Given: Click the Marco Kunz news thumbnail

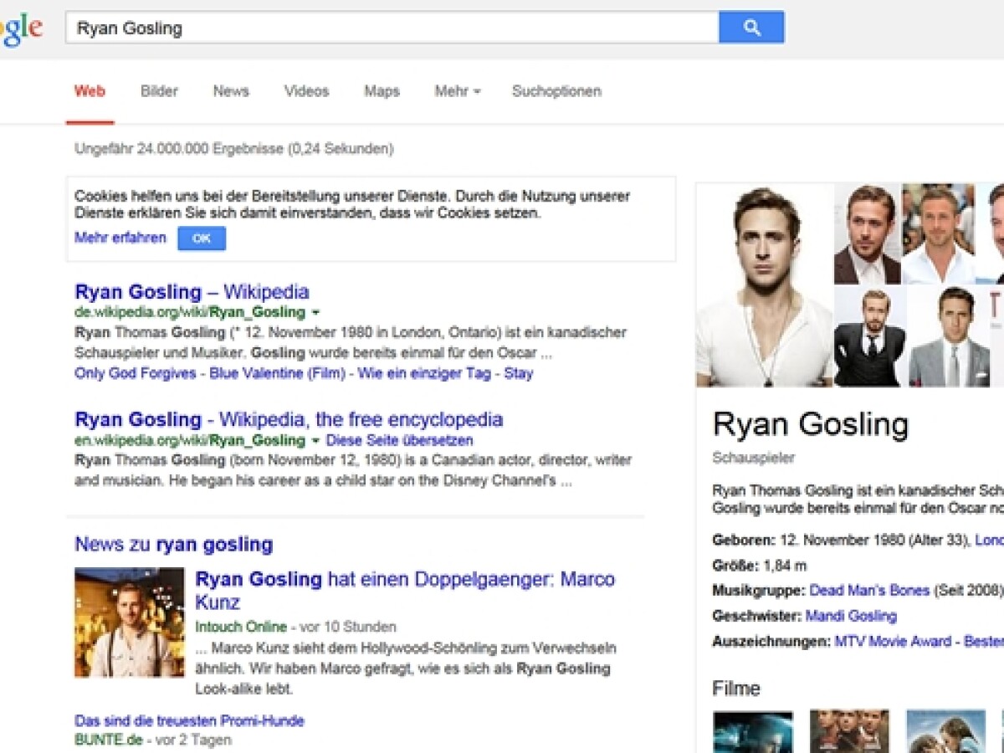Looking at the screenshot, I should [x=129, y=622].
